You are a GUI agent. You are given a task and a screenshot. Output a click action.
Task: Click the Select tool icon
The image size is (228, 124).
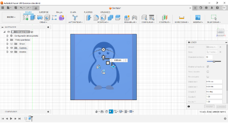pos(214,18)
